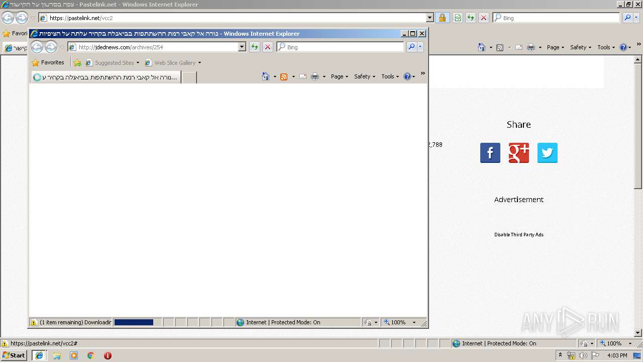Launch Chrome from taskbar

tap(91, 355)
